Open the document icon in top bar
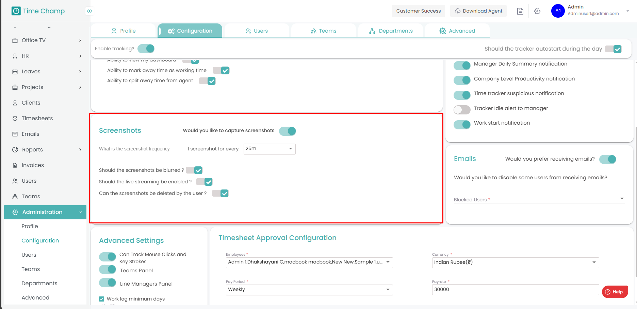The height and width of the screenshot is (309, 637). 520,11
